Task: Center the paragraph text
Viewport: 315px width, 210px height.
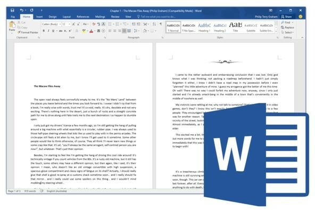Action: (115, 31)
